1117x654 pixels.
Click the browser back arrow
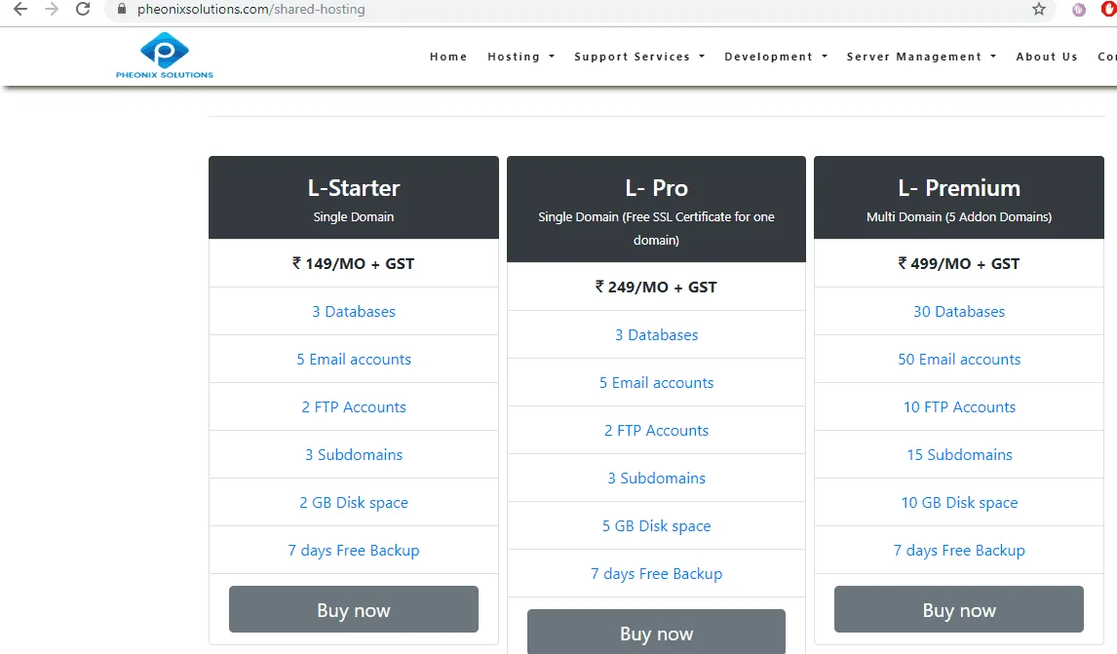(x=19, y=10)
